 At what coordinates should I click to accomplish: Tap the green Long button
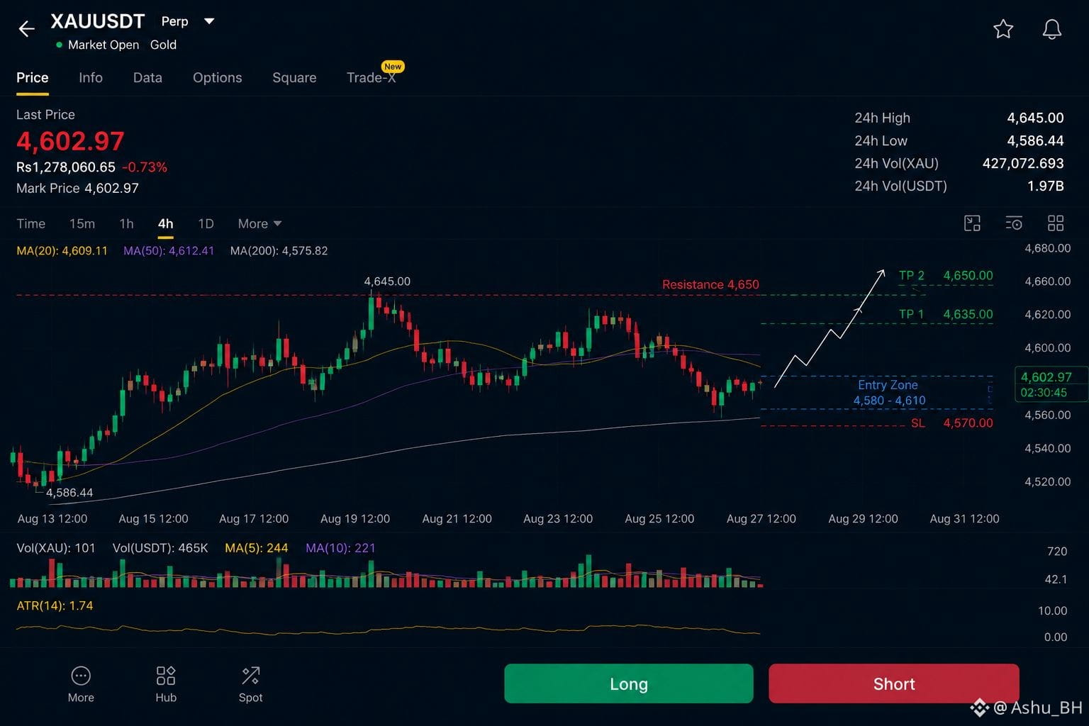coord(629,683)
